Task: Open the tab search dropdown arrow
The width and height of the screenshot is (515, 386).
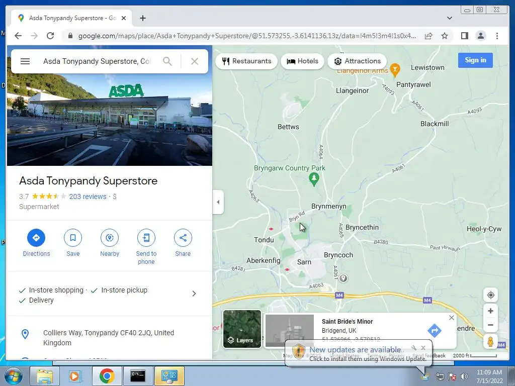Action: pos(449,18)
